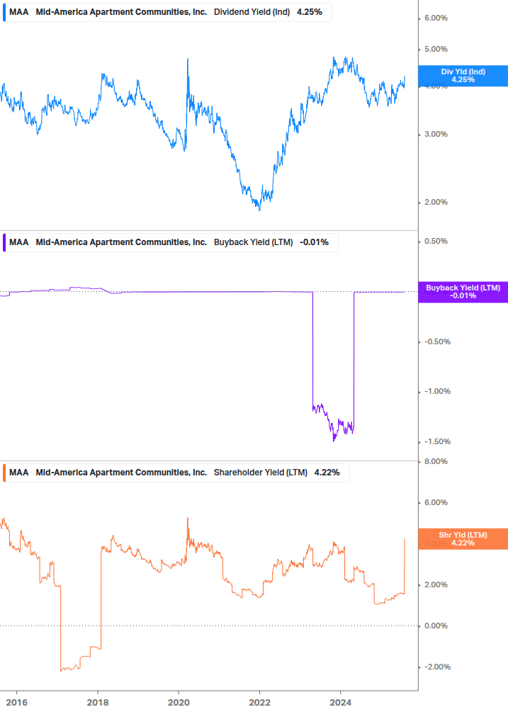Click the purple color bar of the buyback legend
Screen dimensions: 508x712
4,242
